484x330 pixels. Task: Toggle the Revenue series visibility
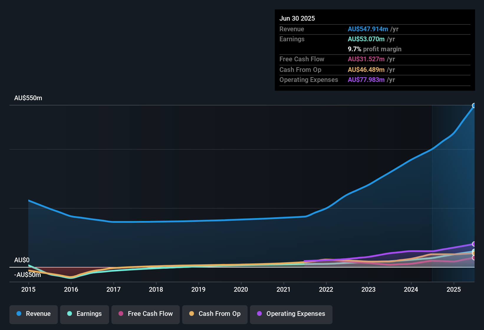pyautogui.click(x=33, y=314)
